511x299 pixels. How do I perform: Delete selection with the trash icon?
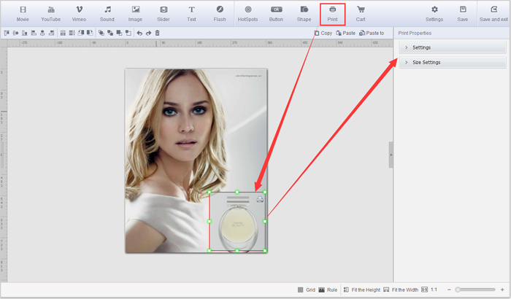click(x=157, y=33)
